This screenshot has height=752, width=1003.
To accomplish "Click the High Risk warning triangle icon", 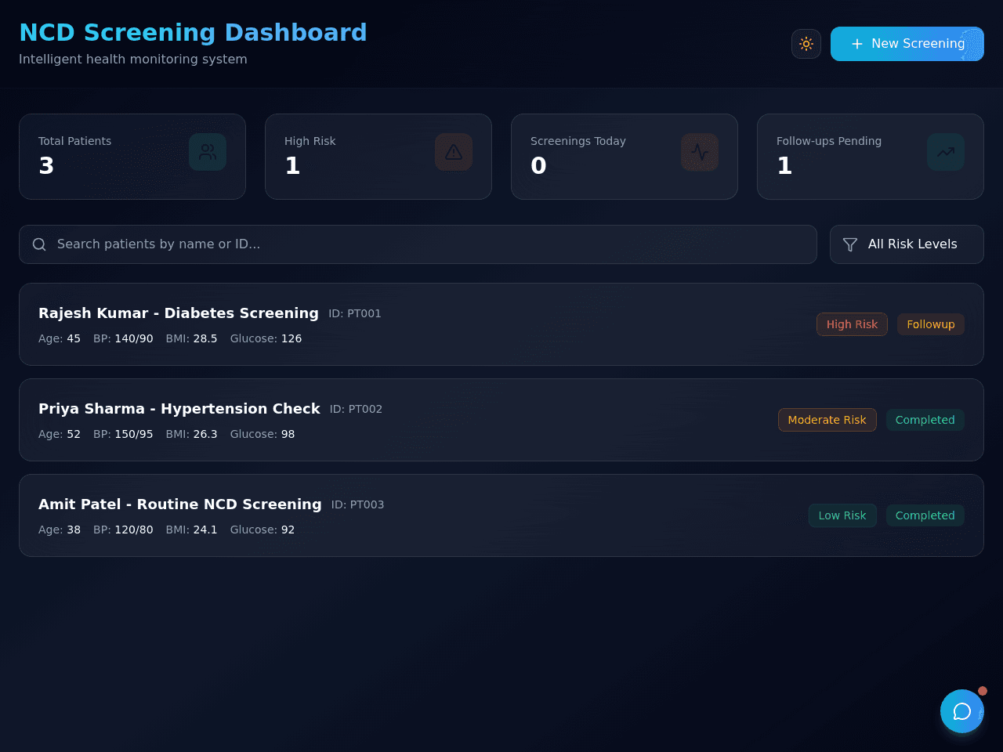I will (454, 152).
